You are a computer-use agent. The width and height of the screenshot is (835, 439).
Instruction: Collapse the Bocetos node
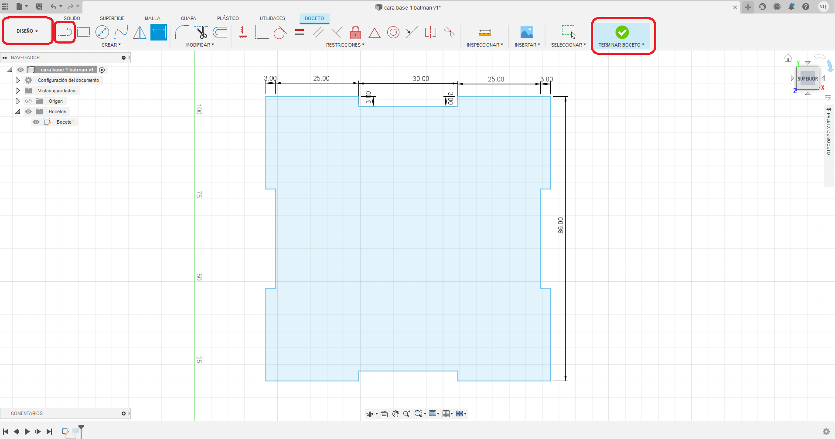tap(17, 111)
